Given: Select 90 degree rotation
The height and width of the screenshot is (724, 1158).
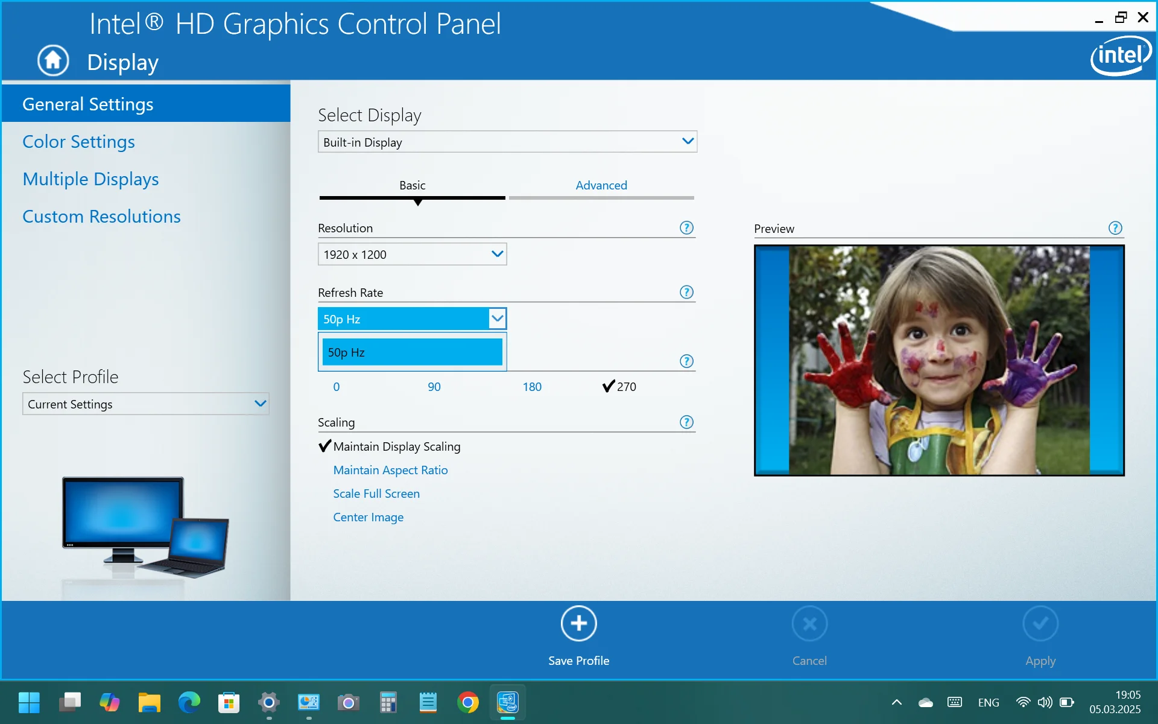Looking at the screenshot, I should click(x=434, y=387).
